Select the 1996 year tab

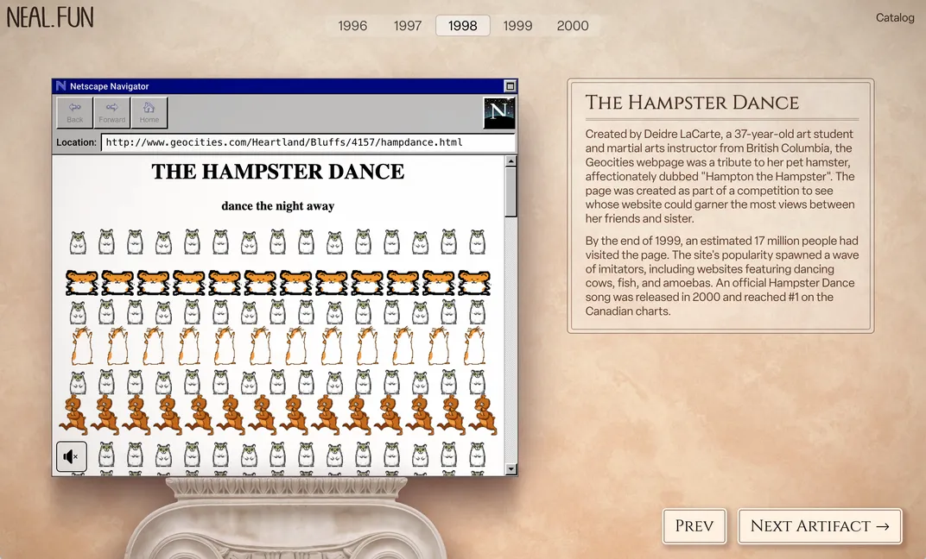352,25
